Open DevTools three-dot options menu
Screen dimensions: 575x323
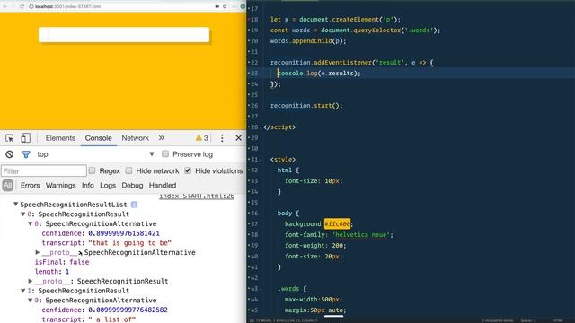point(222,138)
